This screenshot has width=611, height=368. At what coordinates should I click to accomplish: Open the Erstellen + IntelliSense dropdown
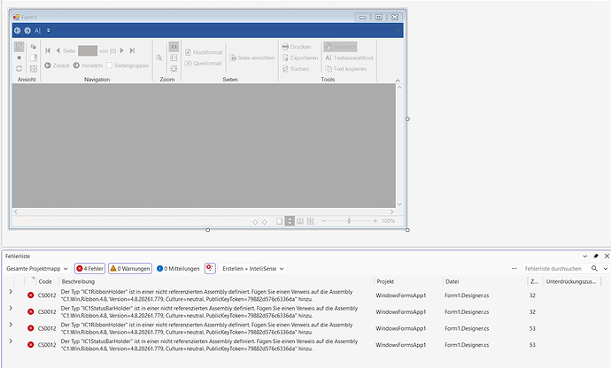[x=253, y=269]
